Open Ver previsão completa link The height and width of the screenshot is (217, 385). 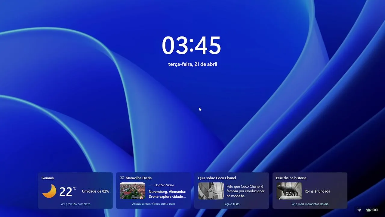pos(75,204)
